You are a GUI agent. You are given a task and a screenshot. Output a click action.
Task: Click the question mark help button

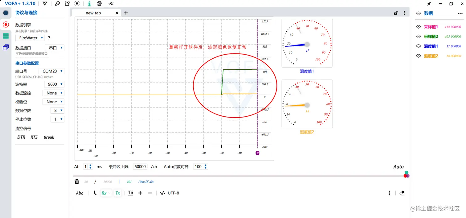click(x=48, y=38)
